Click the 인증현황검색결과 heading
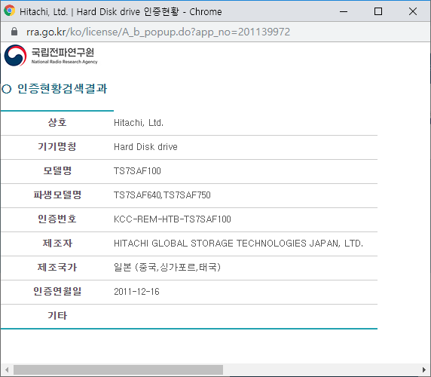This screenshot has height=377, width=431. point(62,88)
